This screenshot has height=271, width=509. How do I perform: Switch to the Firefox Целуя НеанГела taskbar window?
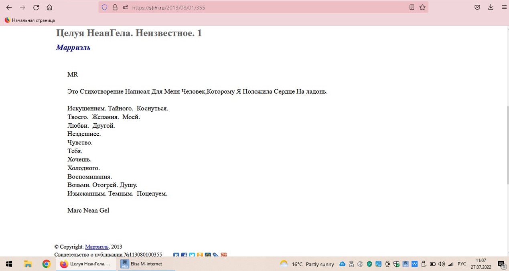coord(85,264)
